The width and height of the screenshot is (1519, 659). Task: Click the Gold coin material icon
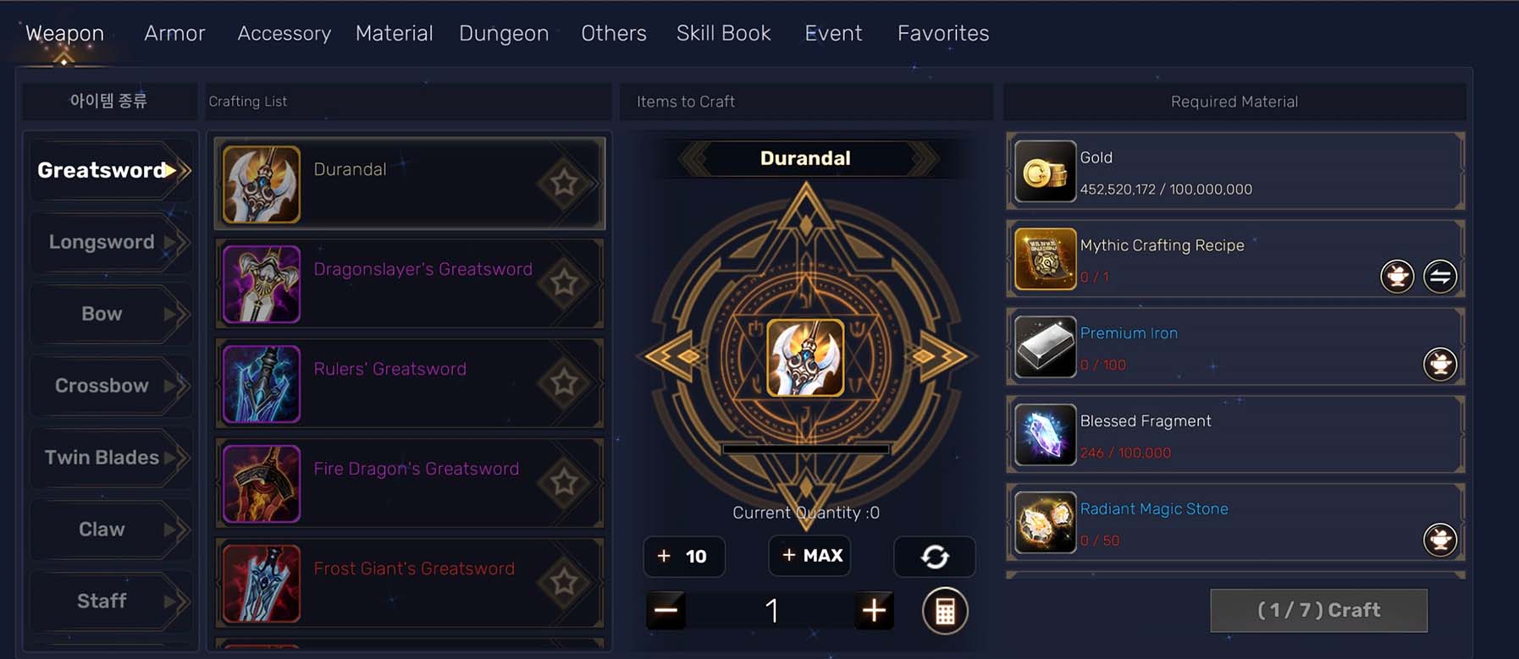tap(1045, 172)
